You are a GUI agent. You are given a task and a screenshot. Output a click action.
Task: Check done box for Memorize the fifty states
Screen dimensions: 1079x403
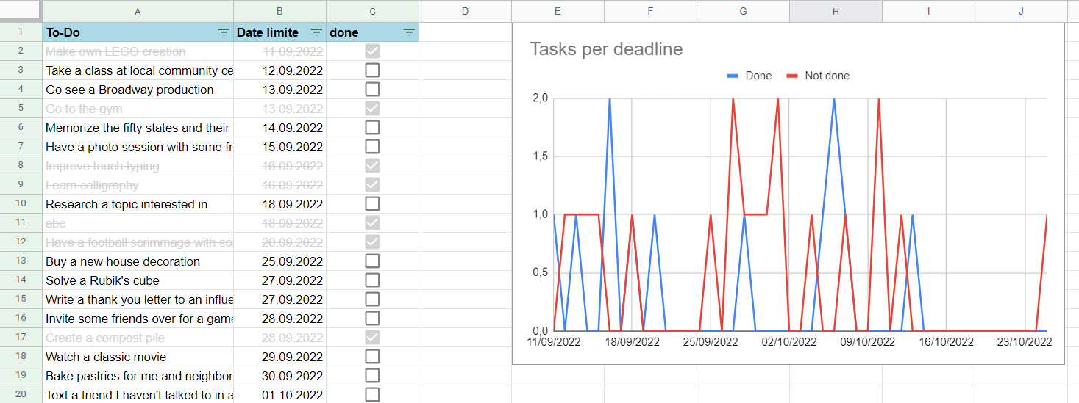(x=373, y=128)
